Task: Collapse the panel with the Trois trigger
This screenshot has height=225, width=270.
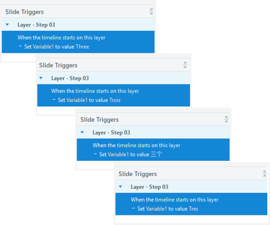Action: point(185,65)
